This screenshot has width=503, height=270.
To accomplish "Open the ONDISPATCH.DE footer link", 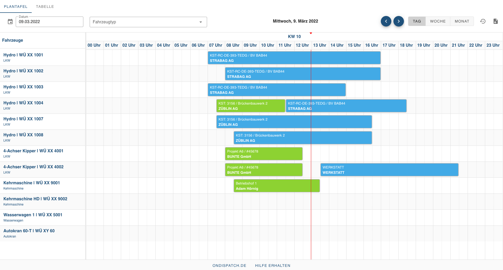I will click(x=229, y=266).
